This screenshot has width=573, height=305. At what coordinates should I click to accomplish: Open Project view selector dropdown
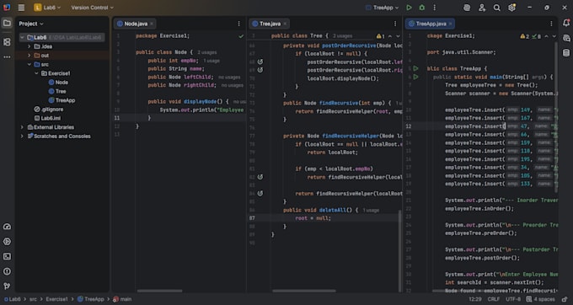tap(31, 24)
